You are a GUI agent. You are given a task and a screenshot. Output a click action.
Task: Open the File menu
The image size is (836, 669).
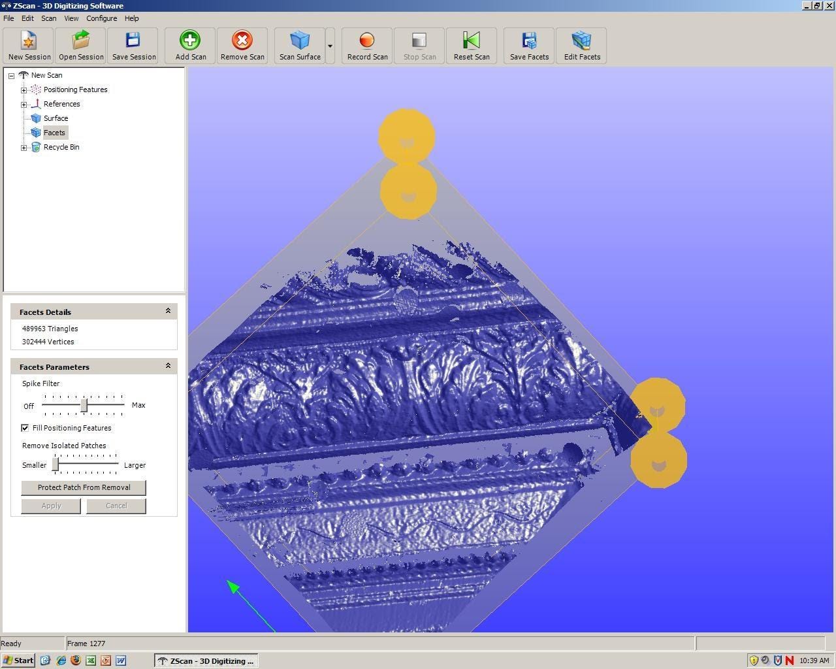click(x=8, y=18)
